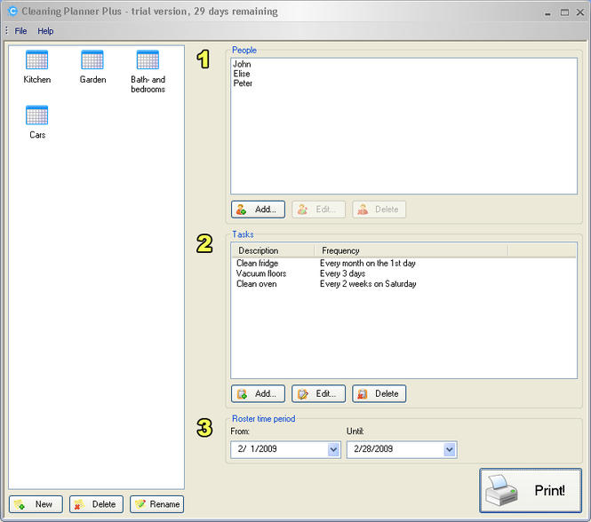Open the Help menu
This screenshot has height=522, width=591.
tap(45, 31)
